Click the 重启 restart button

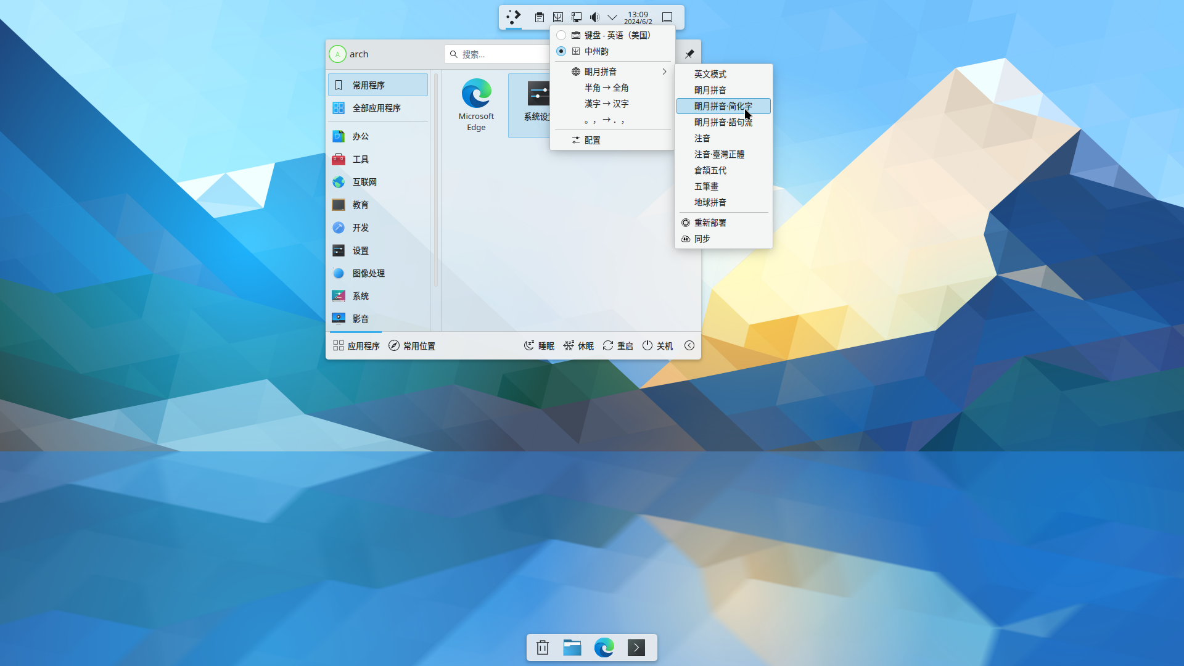618,346
